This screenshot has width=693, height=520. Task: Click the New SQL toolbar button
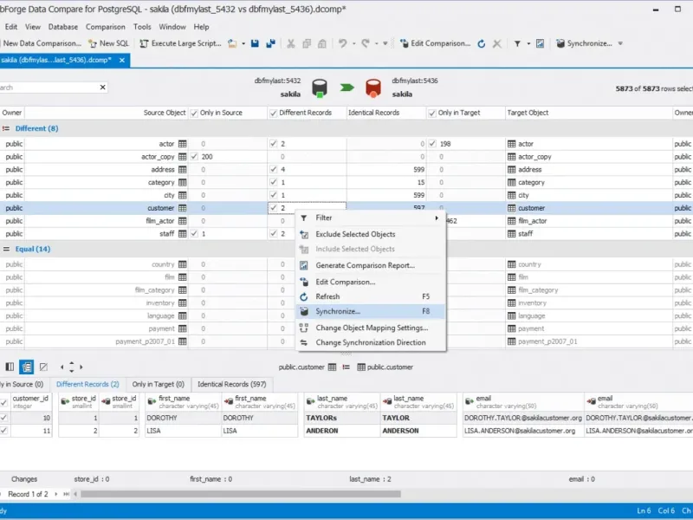109,43
